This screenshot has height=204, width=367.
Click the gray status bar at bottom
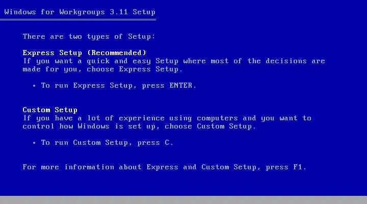[183, 200]
